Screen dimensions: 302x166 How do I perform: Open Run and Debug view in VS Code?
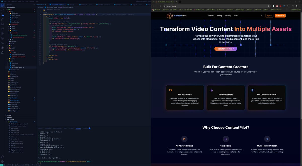click(2, 19)
